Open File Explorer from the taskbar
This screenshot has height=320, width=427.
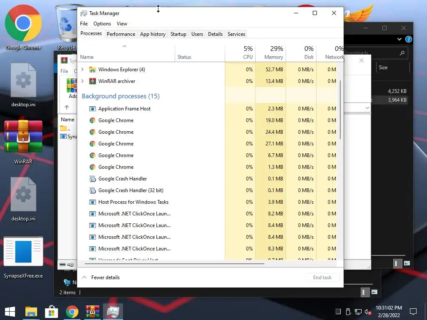(x=31, y=312)
